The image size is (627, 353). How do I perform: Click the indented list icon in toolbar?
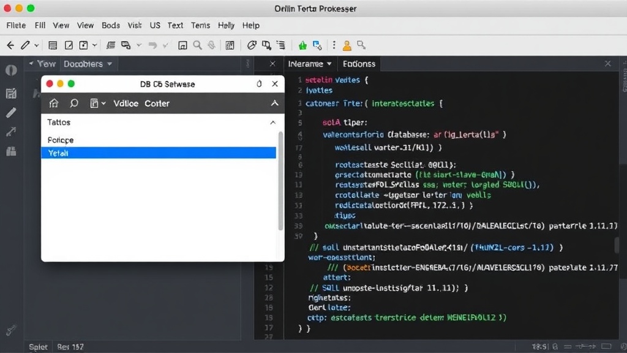point(280,45)
